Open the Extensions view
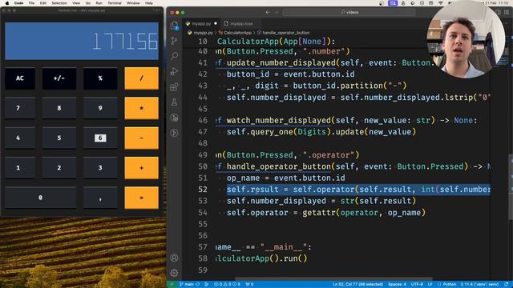This screenshot has width=513, height=288. click(175, 87)
